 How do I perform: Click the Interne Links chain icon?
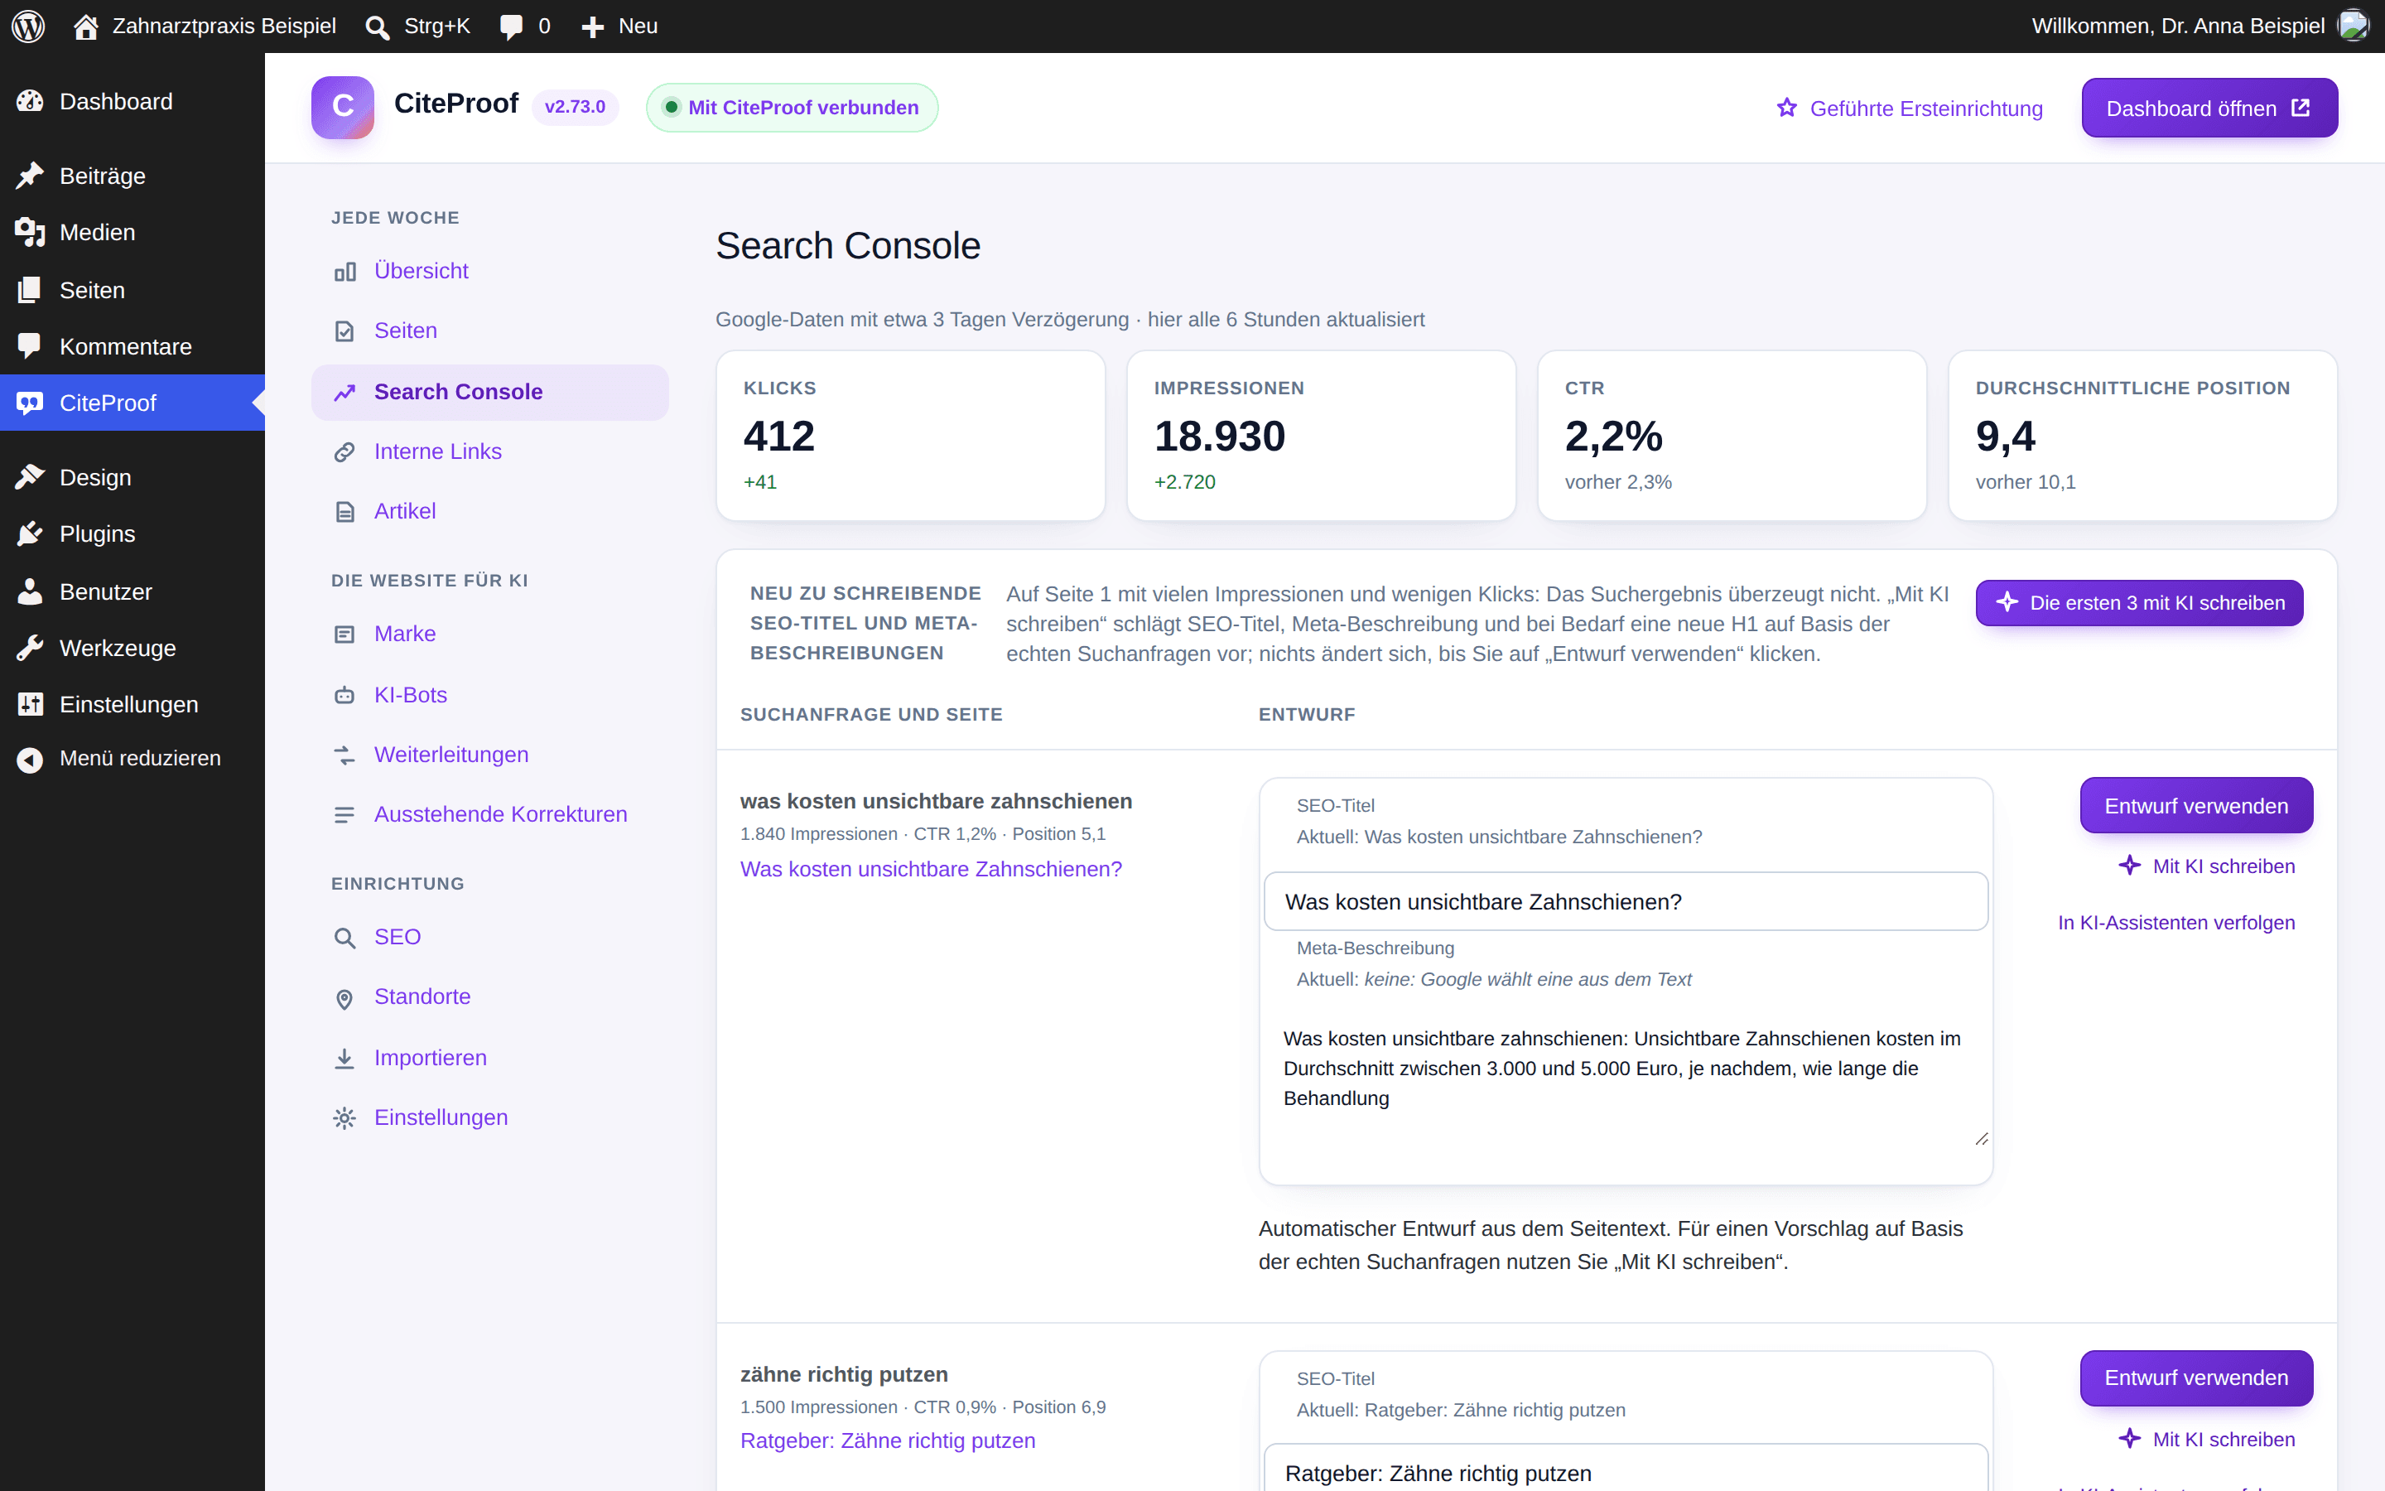pyautogui.click(x=344, y=451)
